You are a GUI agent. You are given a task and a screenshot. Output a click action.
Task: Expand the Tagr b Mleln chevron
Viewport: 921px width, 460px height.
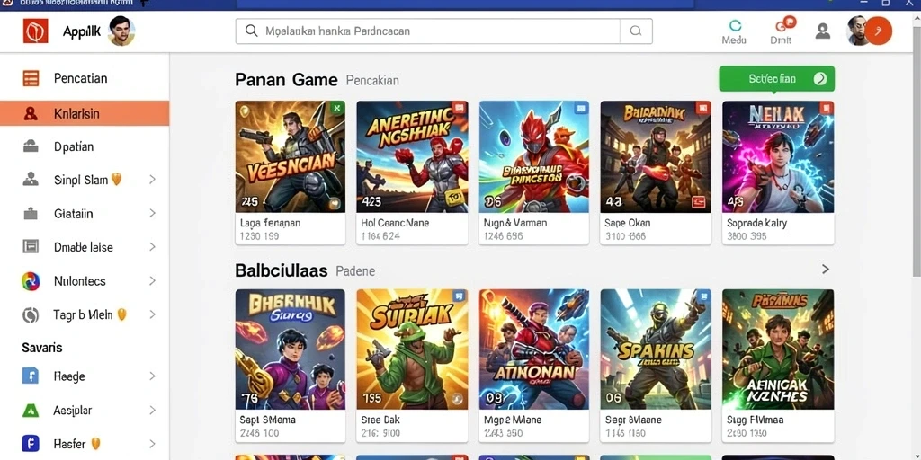(152, 314)
